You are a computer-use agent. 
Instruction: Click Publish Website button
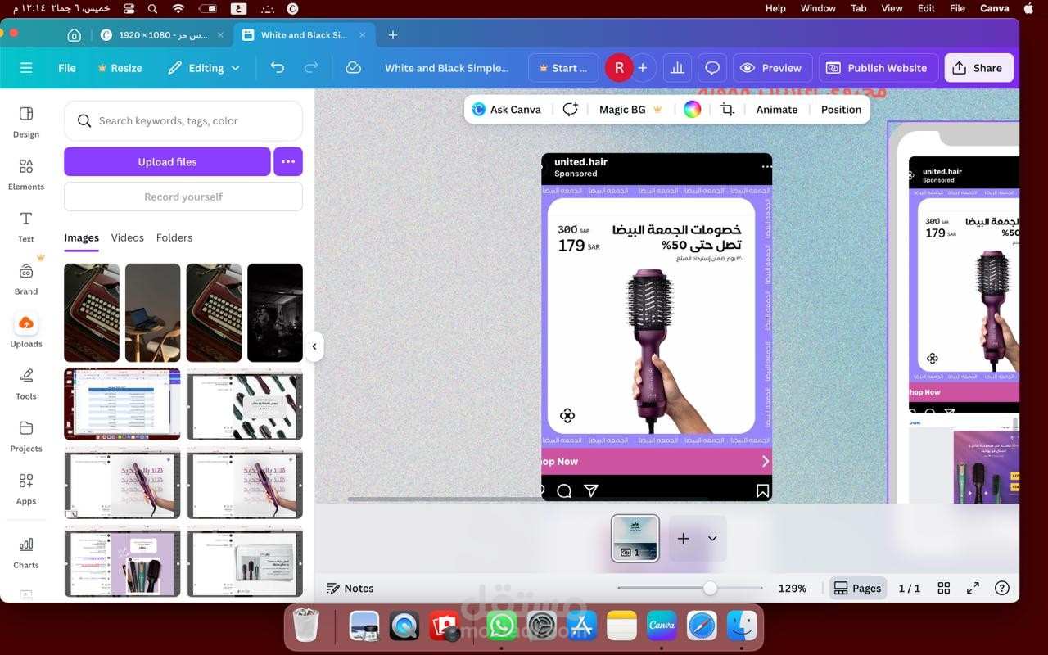pos(876,68)
